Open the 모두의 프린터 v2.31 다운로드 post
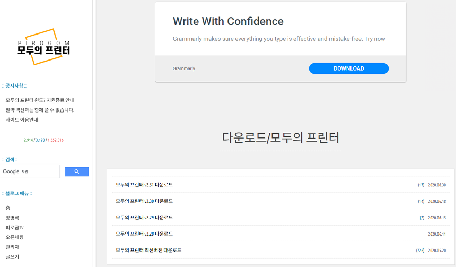The height and width of the screenshot is (267, 456). click(x=144, y=185)
